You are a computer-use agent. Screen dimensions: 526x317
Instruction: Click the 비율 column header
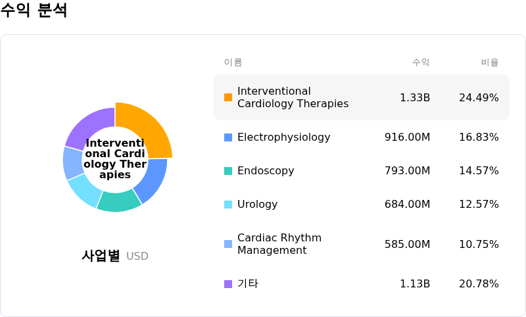[x=490, y=62]
